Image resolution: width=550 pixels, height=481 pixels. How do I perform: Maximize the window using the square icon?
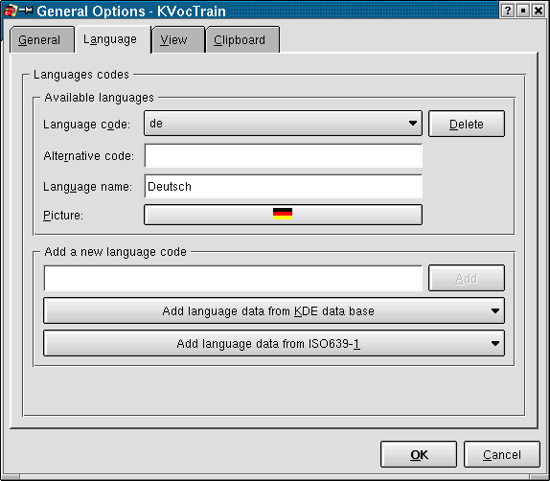[522, 11]
